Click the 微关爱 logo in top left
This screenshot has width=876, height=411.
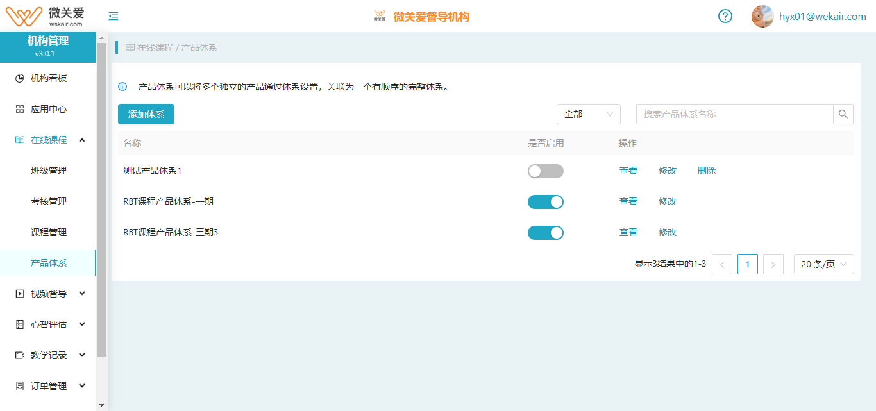point(46,16)
